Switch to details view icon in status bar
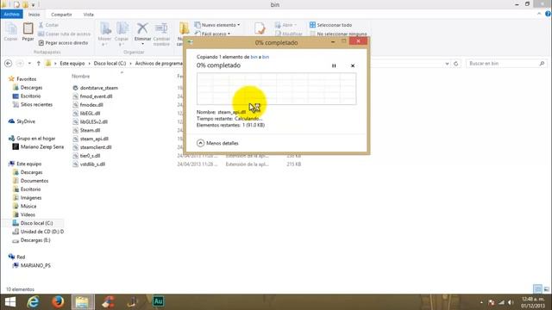 [x=537, y=289]
